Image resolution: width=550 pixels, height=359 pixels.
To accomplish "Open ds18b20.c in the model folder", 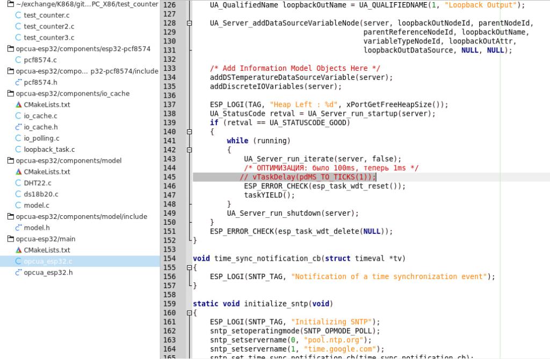I will [x=41, y=194].
